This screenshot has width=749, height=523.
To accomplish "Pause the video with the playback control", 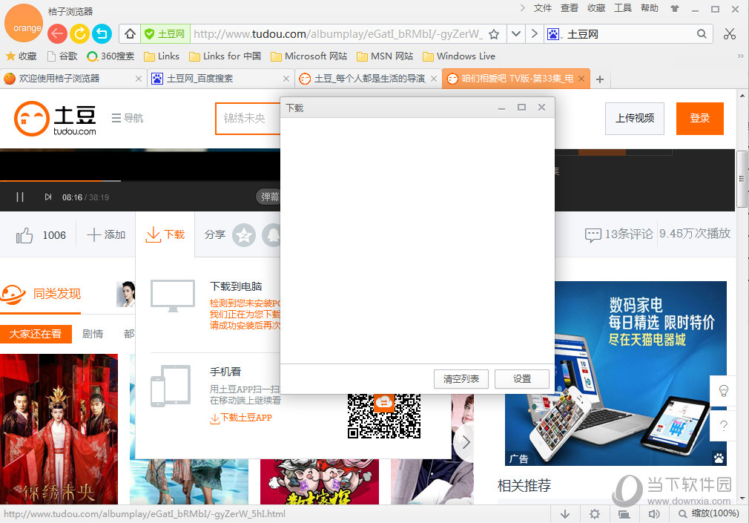I will click(x=19, y=197).
